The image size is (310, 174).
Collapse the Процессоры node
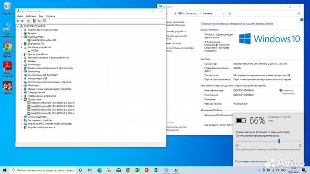point(22,99)
